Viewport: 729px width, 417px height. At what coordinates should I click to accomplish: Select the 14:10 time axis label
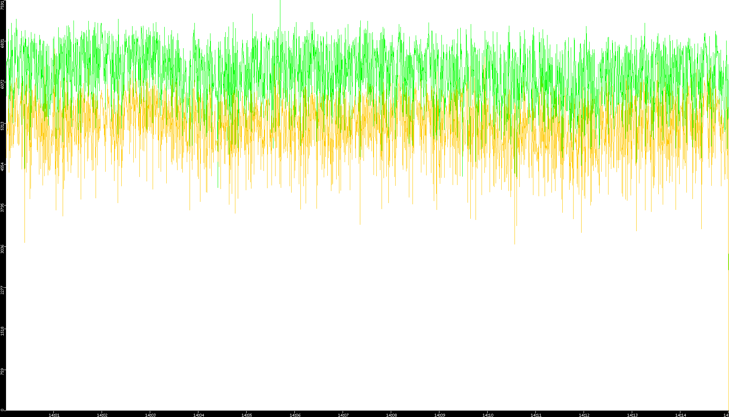(488, 415)
